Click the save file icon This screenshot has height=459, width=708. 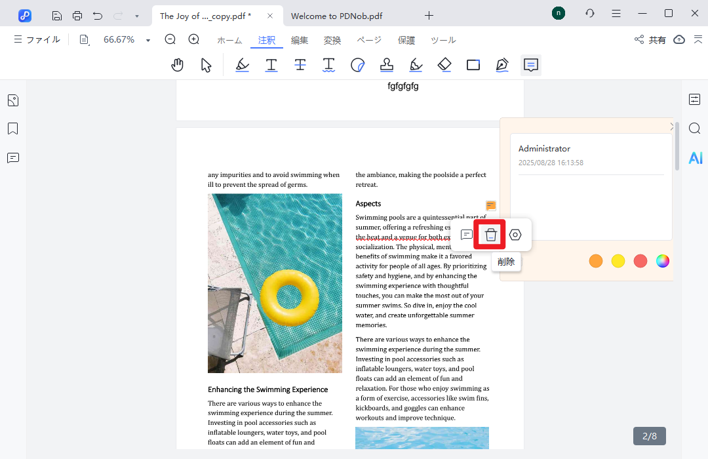pyautogui.click(x=57, y=16)
